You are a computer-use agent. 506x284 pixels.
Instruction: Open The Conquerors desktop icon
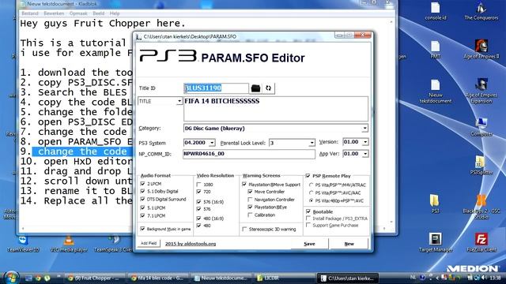pos(481,12)
